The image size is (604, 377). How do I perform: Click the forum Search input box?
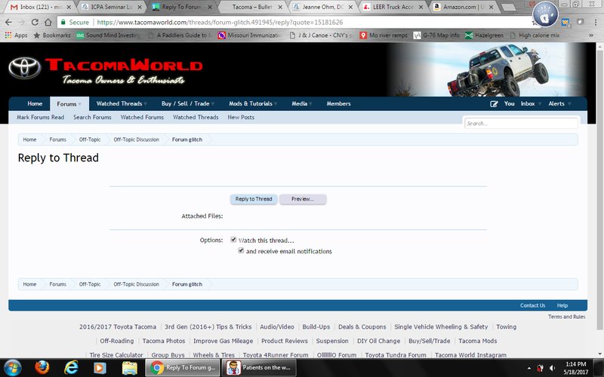(521, 124)
